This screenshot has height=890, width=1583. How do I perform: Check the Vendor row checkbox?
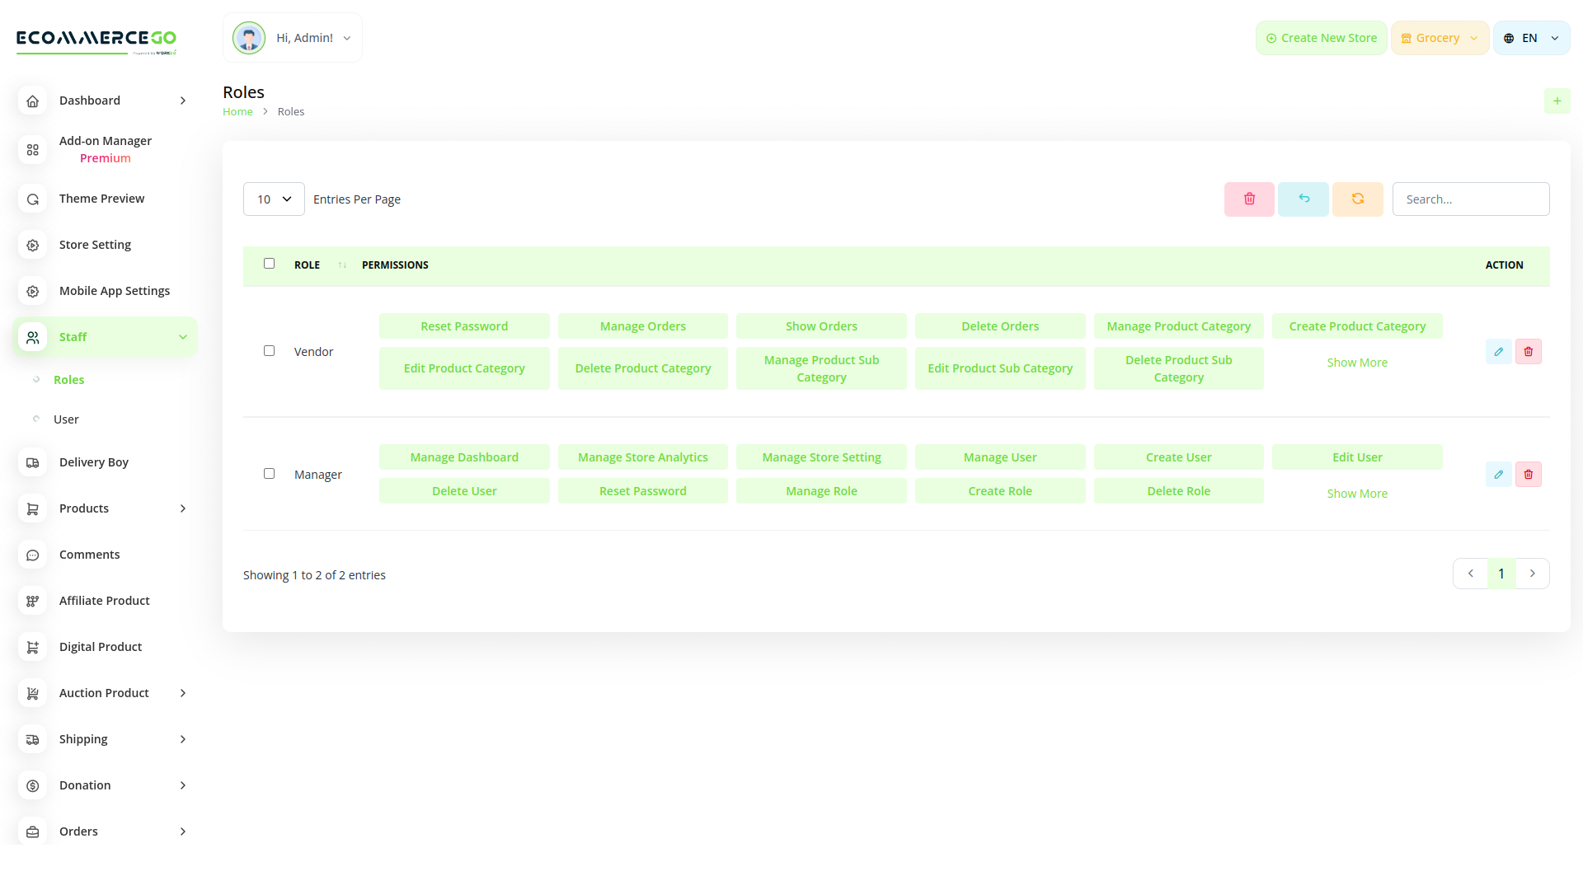[x=269, y=350]
